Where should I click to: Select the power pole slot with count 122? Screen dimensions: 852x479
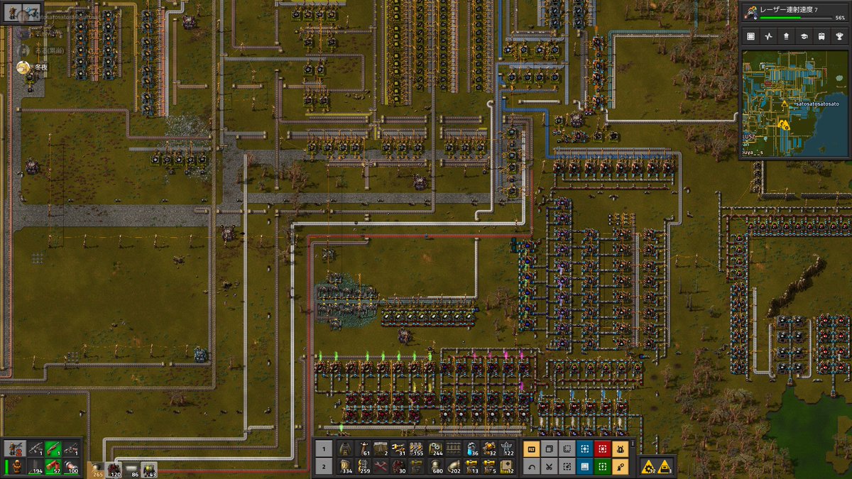click(x=508, y=448)
